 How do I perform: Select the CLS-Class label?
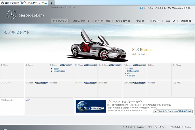click(x=104, y=65)
